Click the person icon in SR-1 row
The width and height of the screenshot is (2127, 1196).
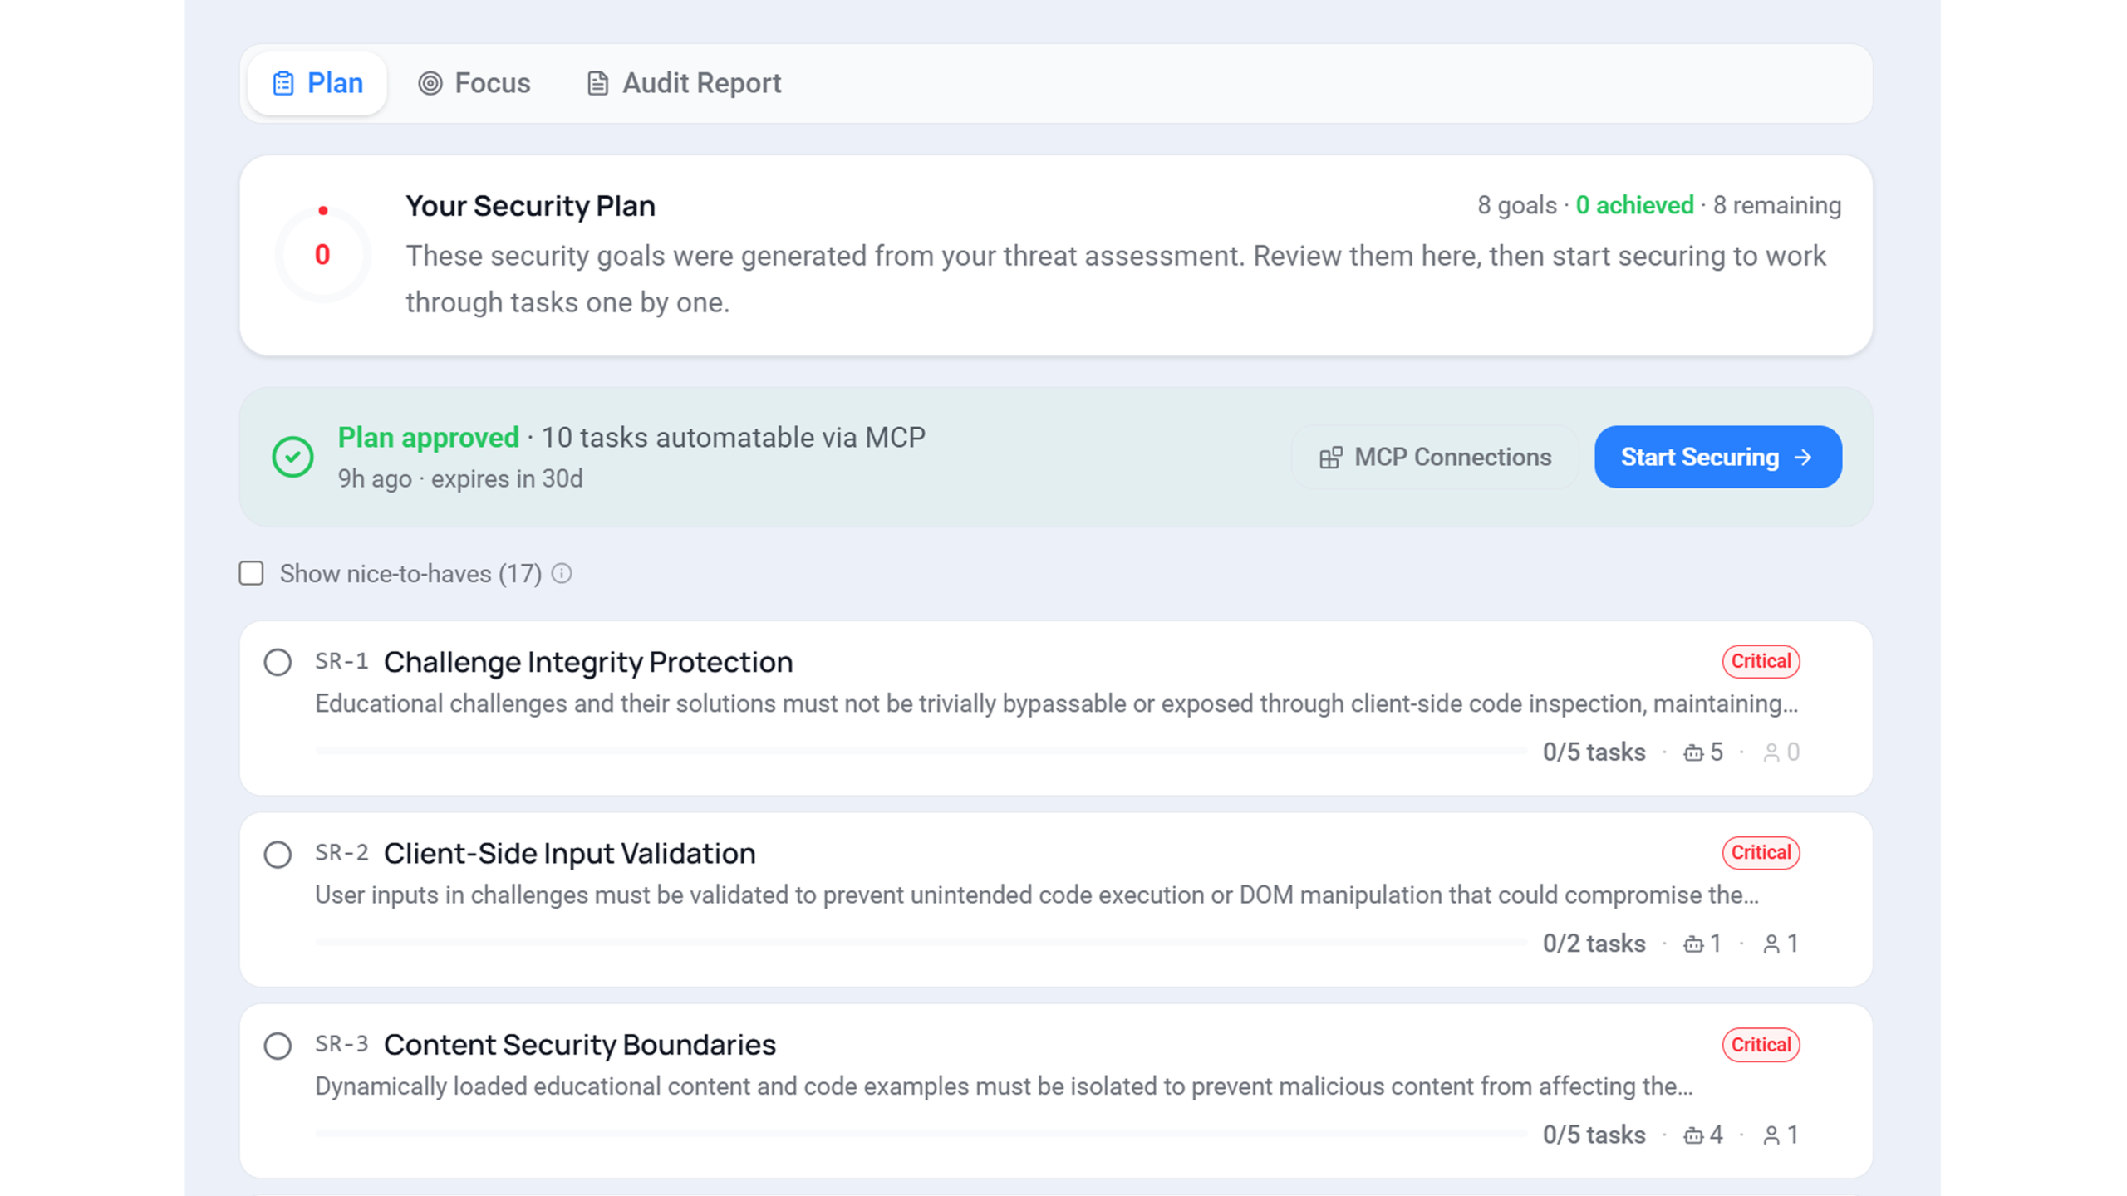coord(1771,752)
